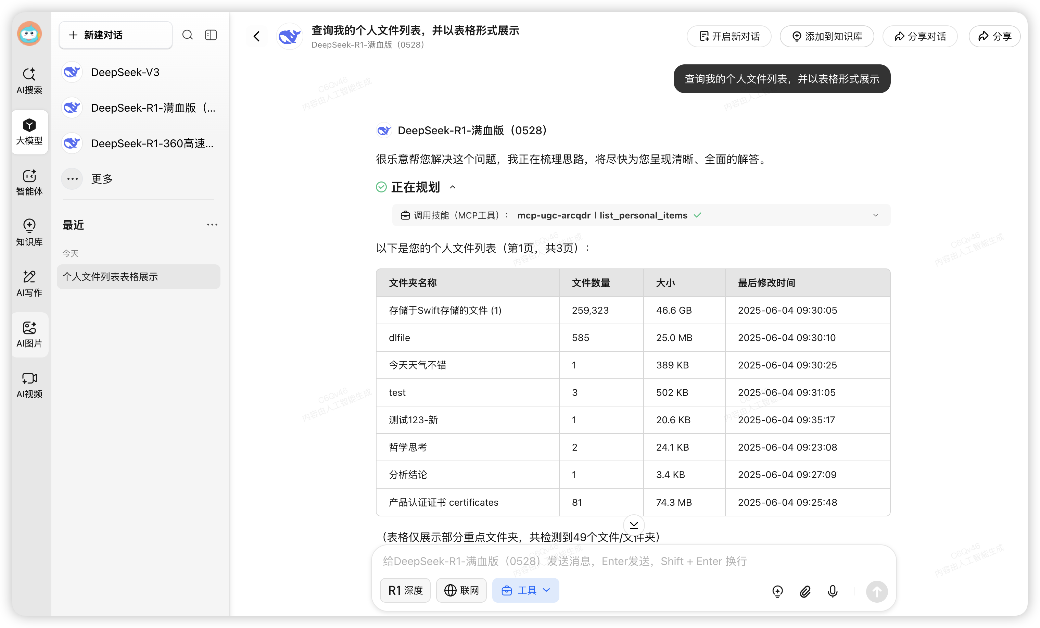The image size is (1040, 628).
Task: Open the 工具 dropdown
Action: pyautogui.click(x=525, y=590)
